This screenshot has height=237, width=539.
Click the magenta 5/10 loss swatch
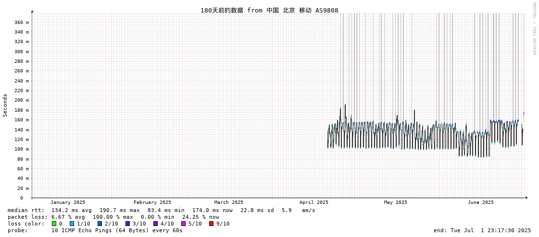(x=183, y=224)
